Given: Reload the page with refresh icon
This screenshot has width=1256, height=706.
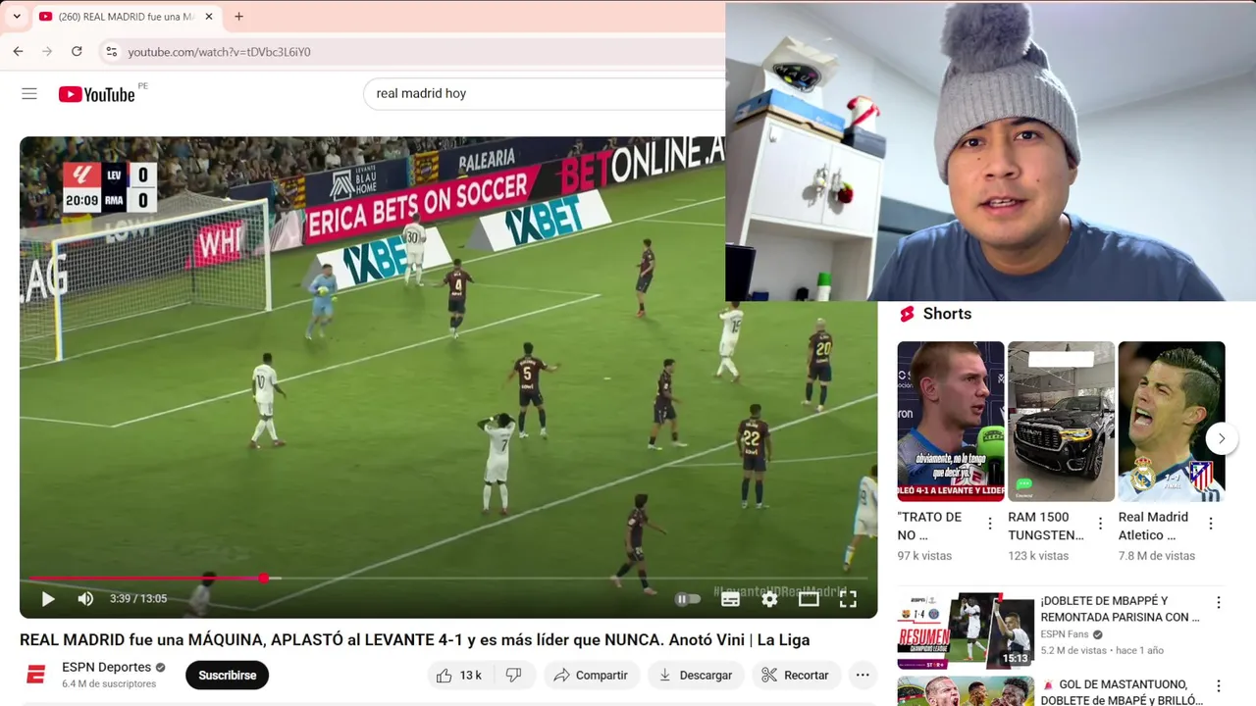Looking at the screenshot, I should click(x=77, y=51).
